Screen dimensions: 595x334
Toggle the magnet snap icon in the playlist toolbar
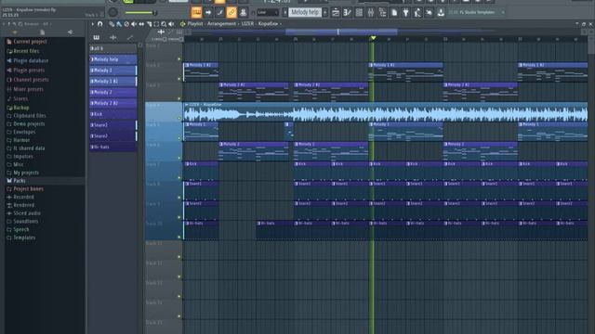coord(100,24)
